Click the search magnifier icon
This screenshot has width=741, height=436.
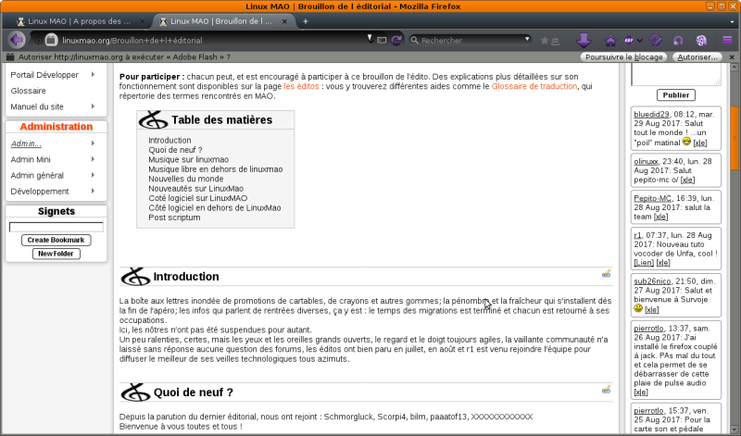[x=414, y=41]
